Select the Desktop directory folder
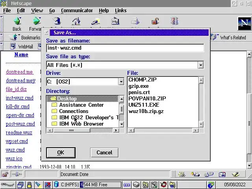Screen dimensions: 252x189 point(82,98)
